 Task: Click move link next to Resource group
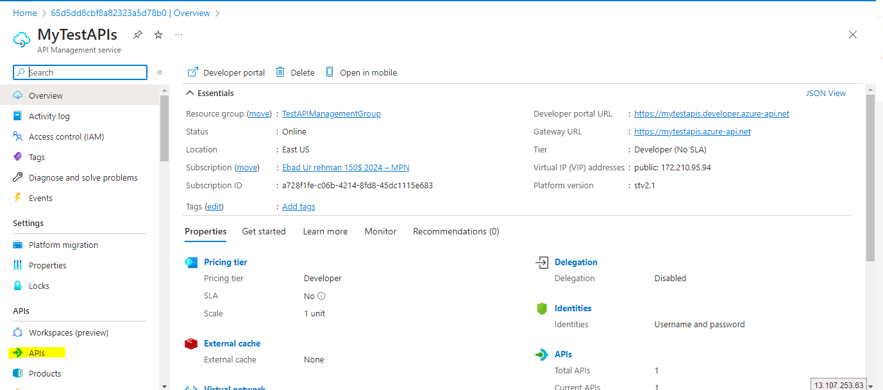click(x=259, y=113)
